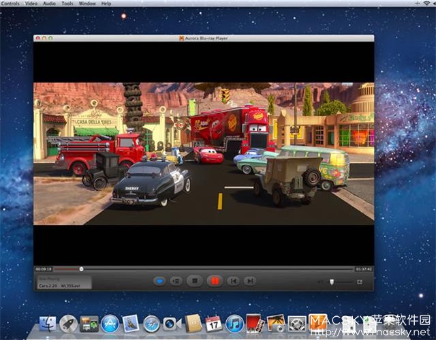Click the Wi-Fi status icon in menu bar
The width and height of the screenshot is (436, 340).
(427, 3)
